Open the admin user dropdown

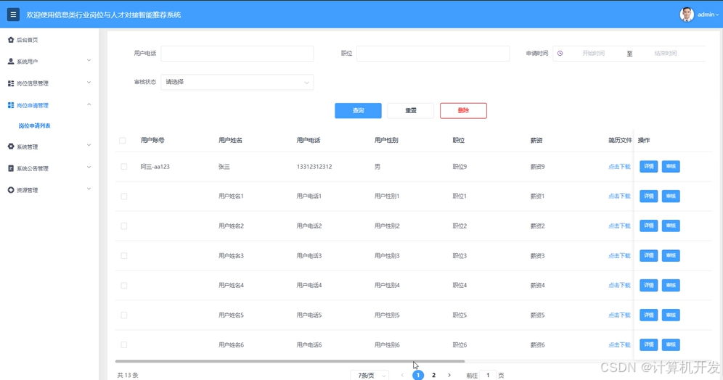tap(708, 15)
